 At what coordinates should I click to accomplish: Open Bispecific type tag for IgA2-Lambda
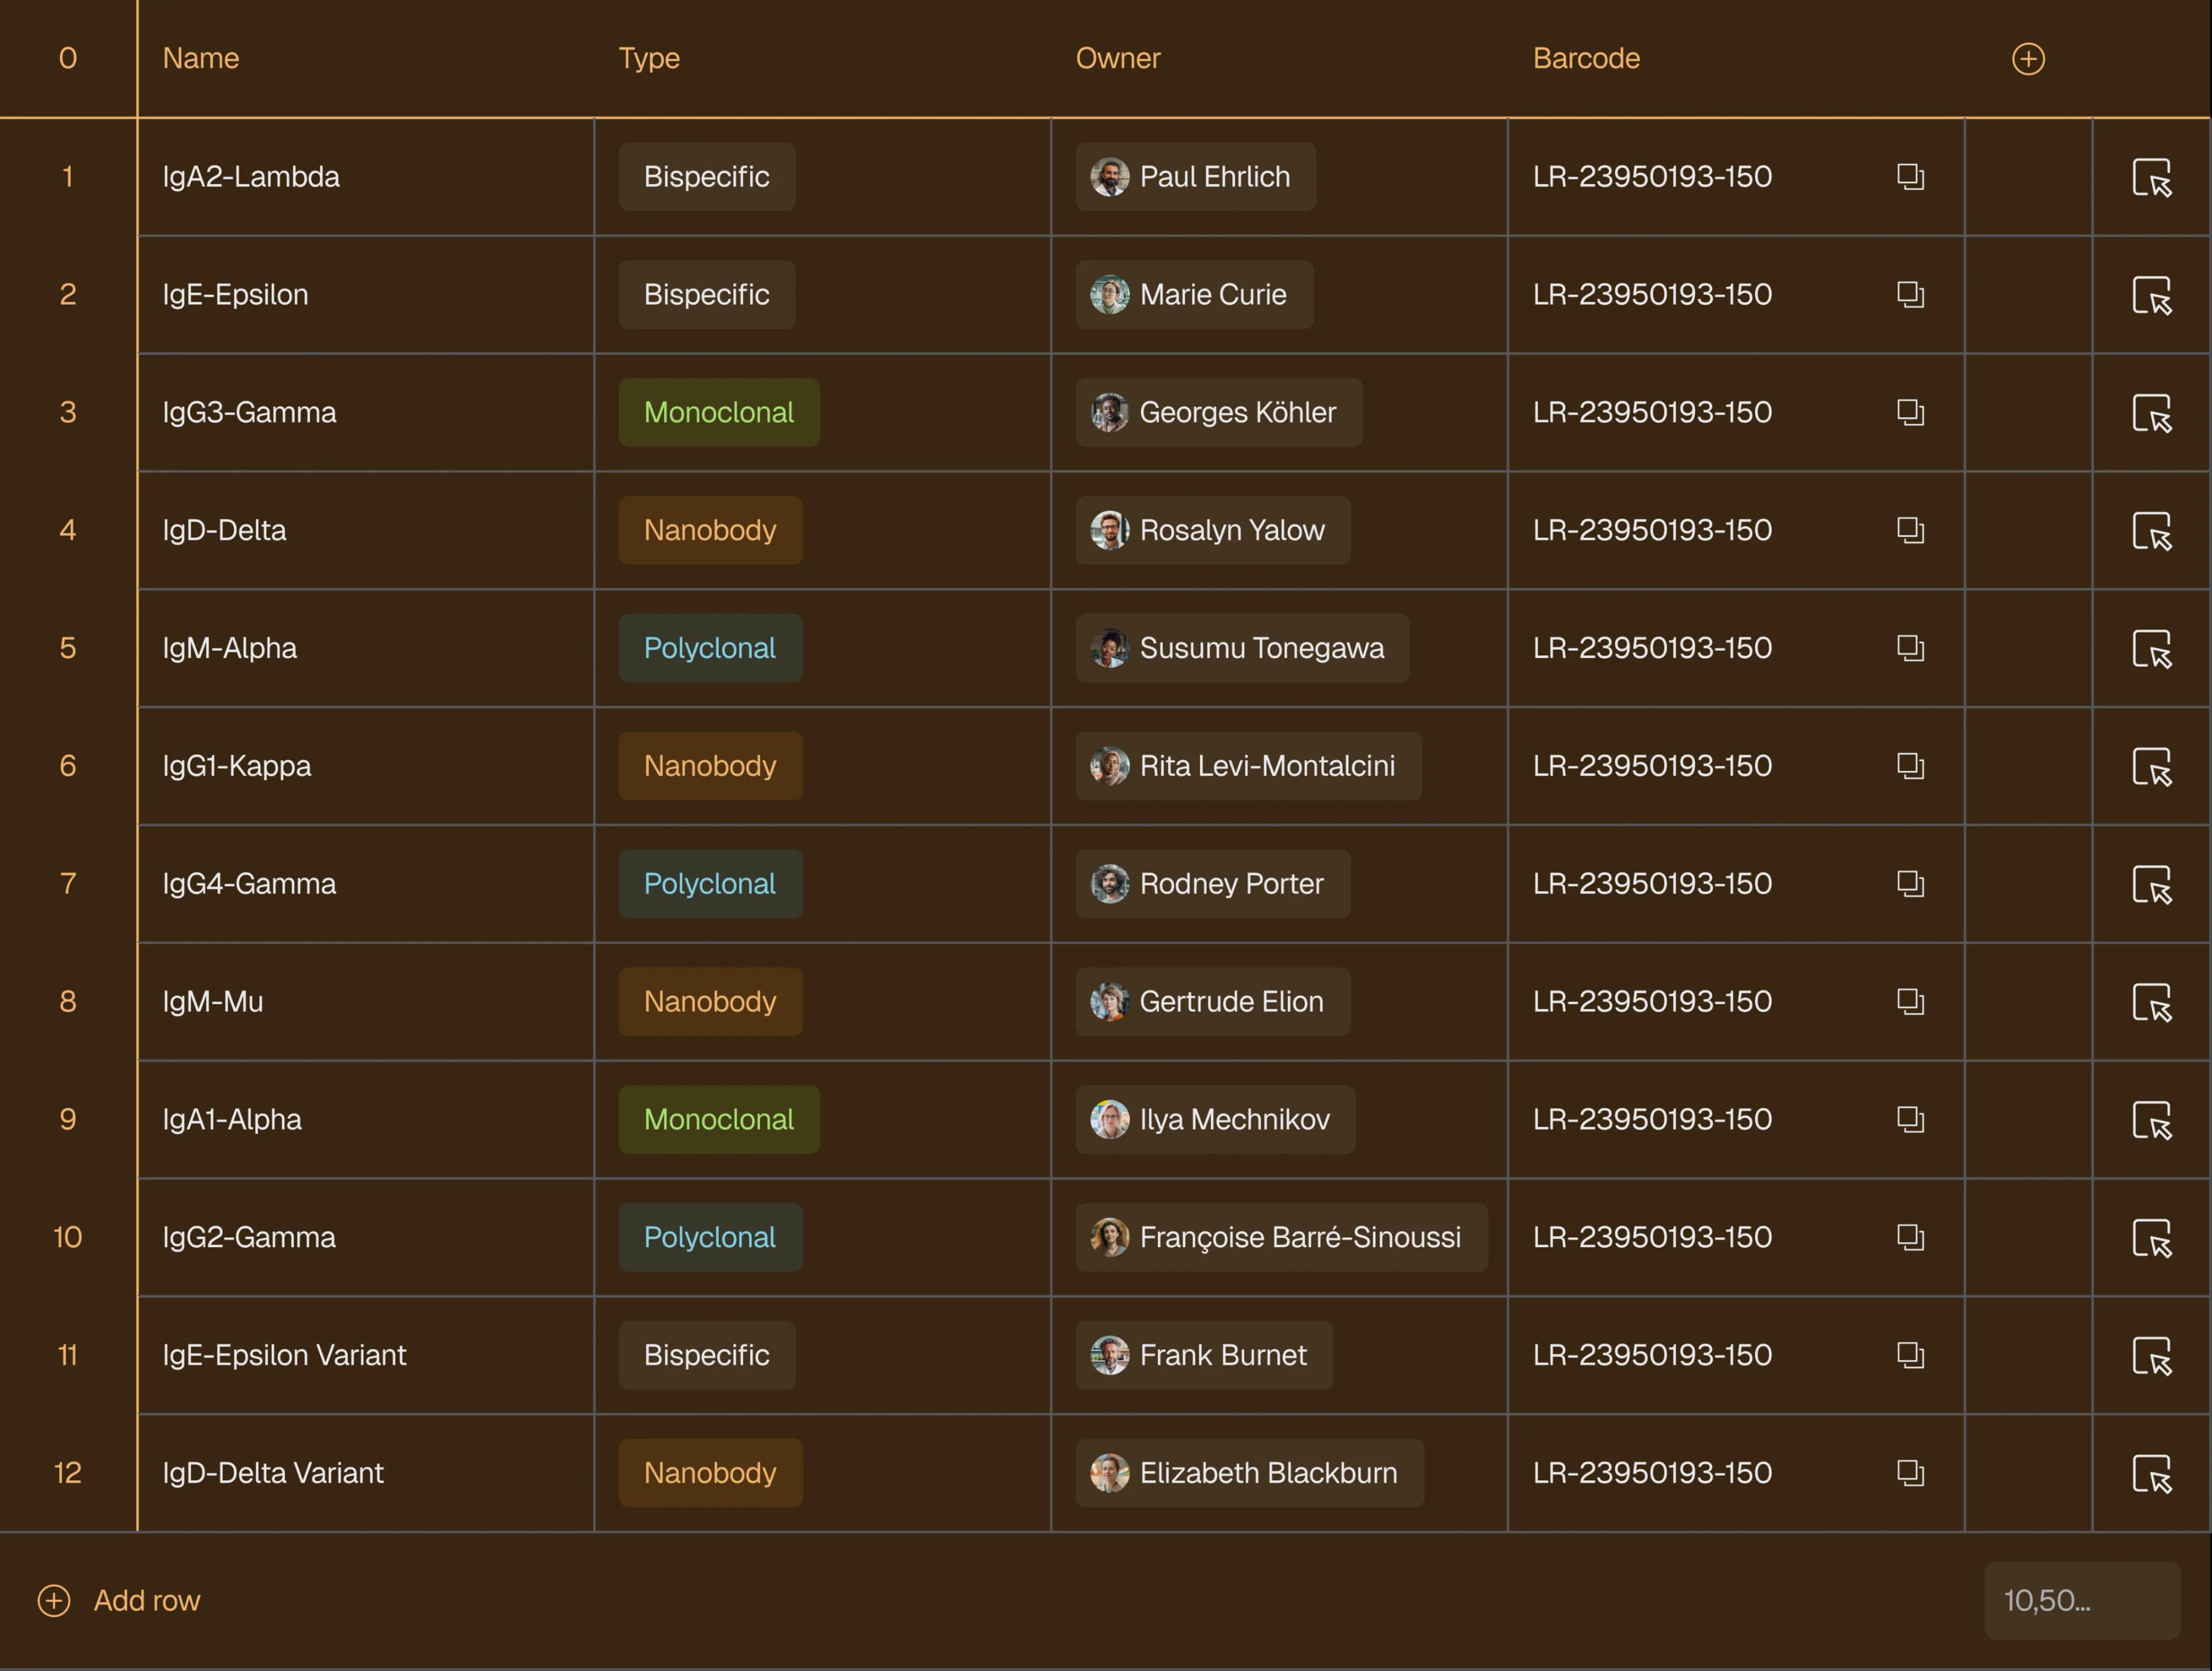click(707, 177)
